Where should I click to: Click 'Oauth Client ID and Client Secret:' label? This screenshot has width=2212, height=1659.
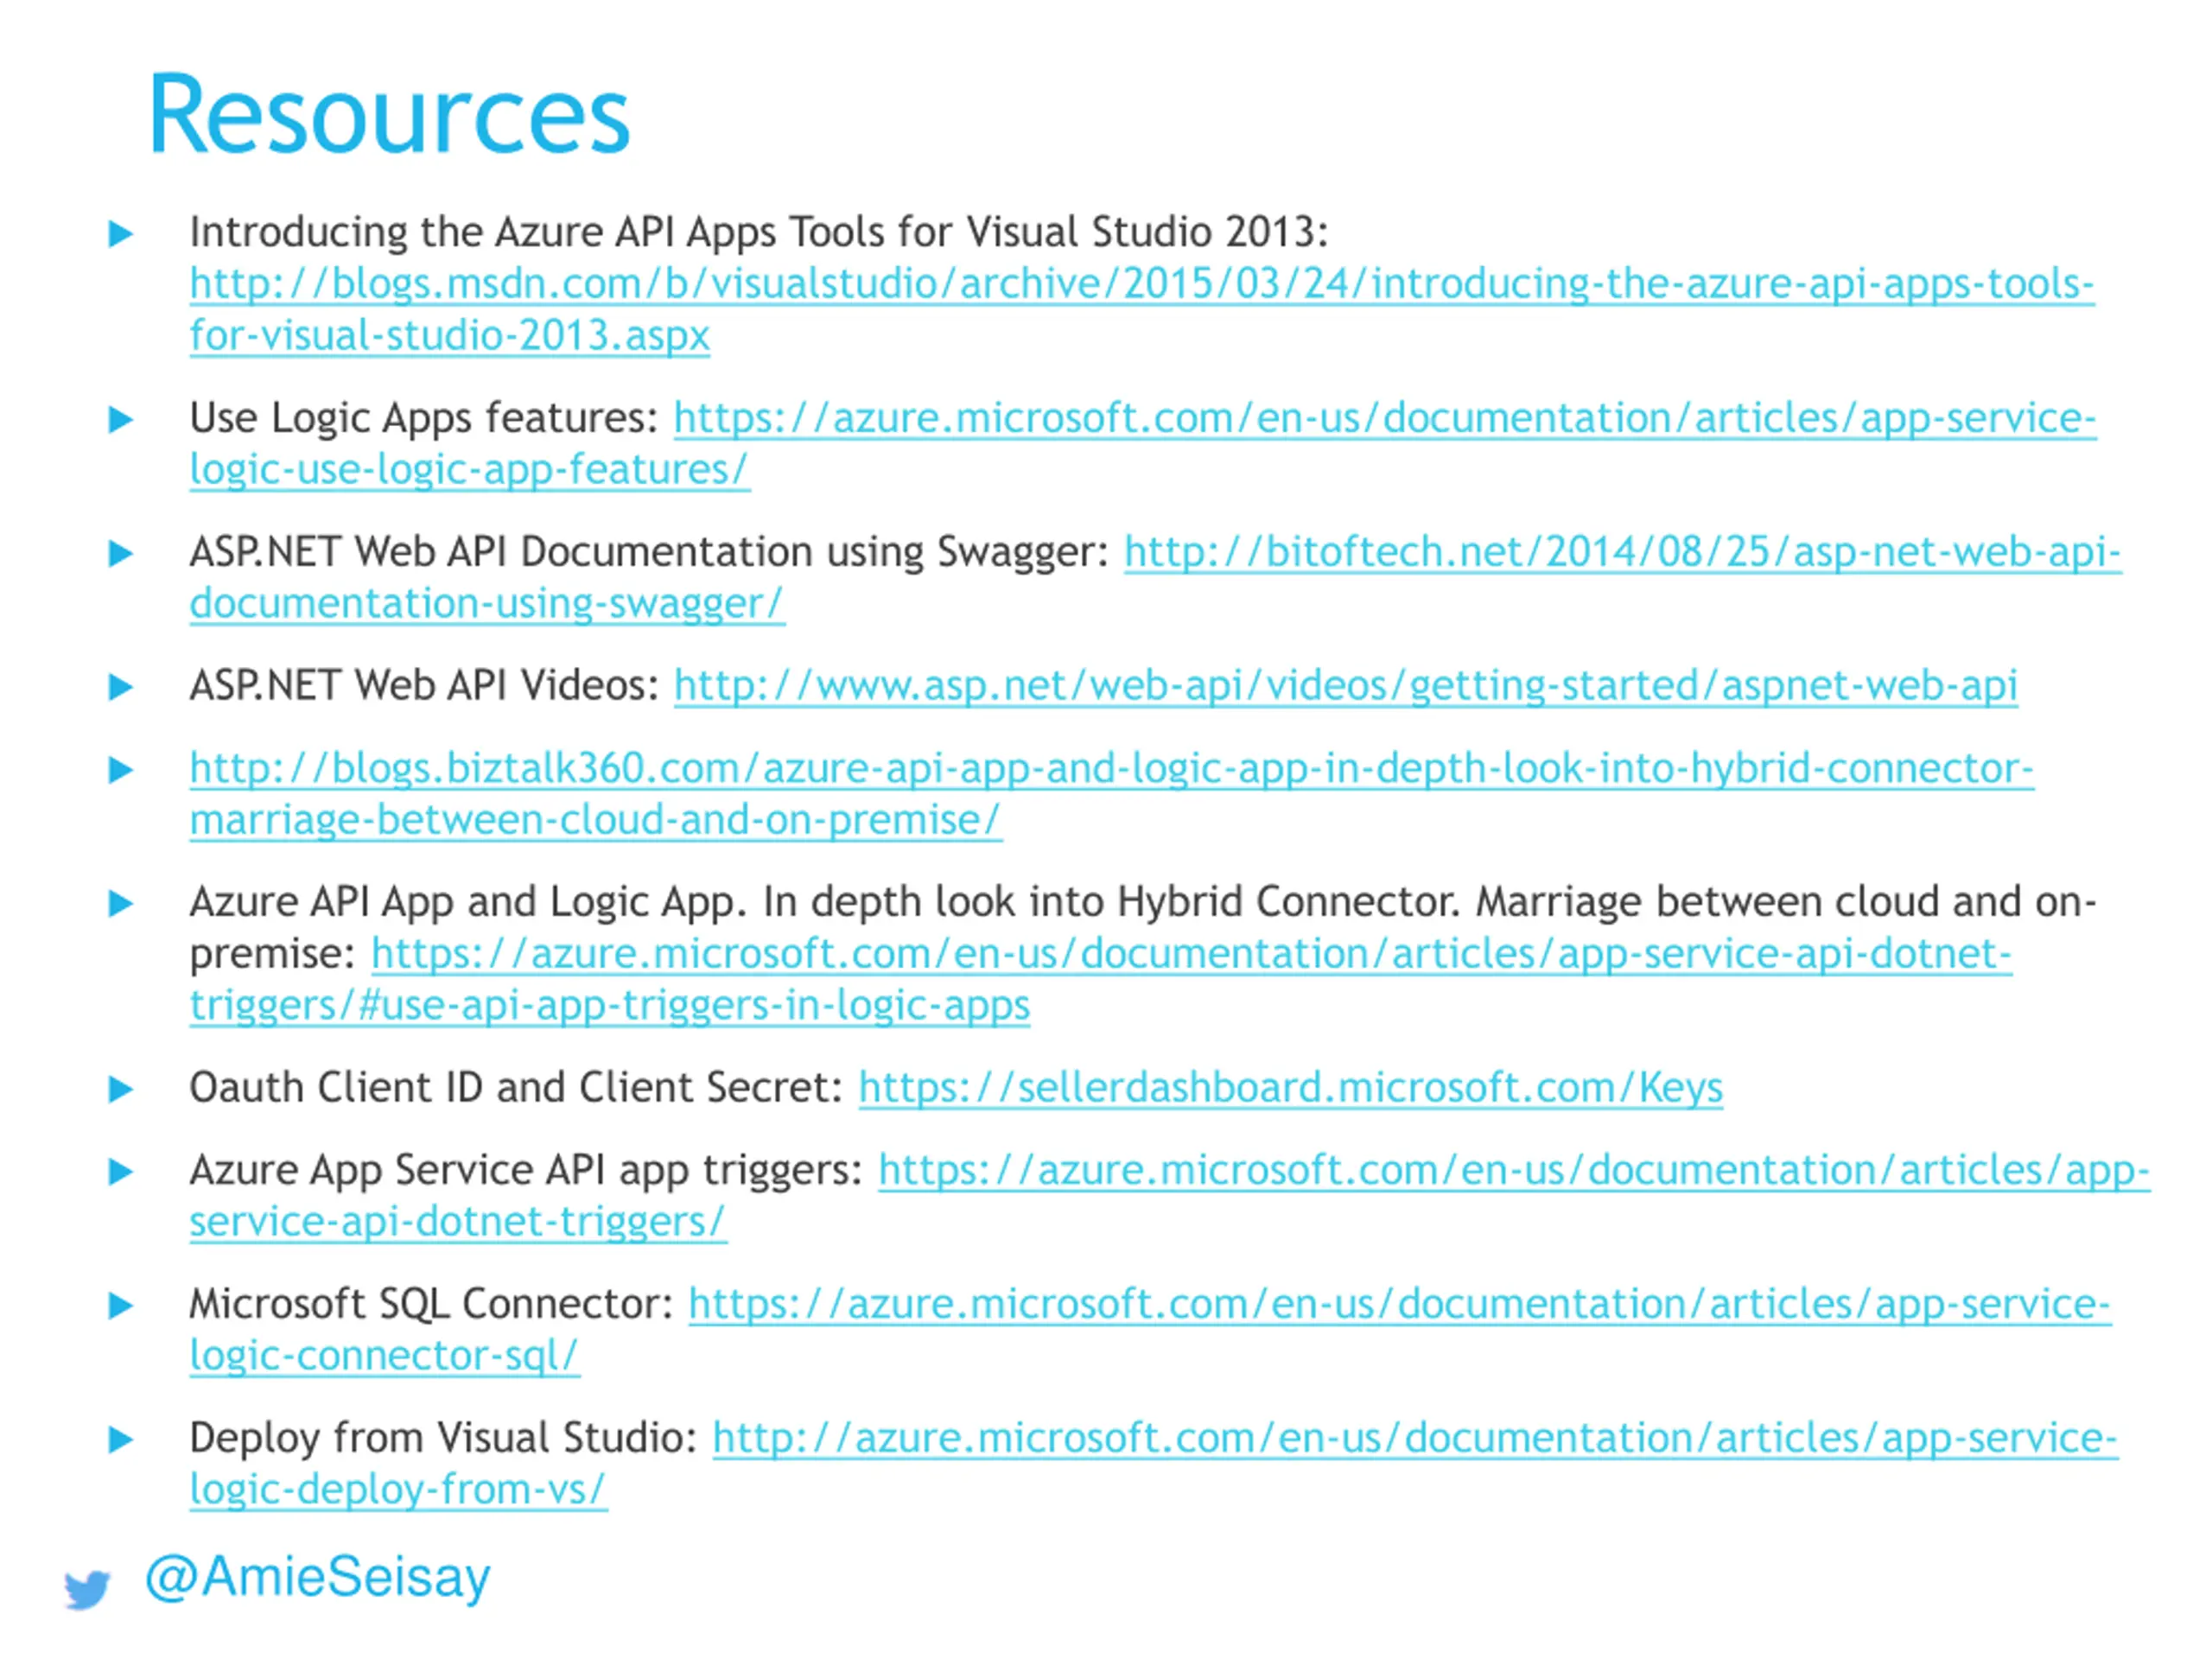coord(516,1089)
